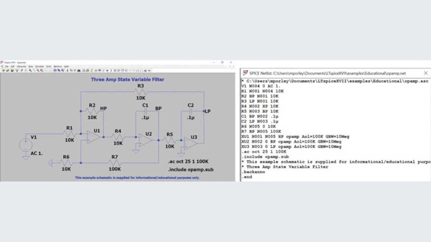Select the R7 100K resistor

[x=115, y=163]
